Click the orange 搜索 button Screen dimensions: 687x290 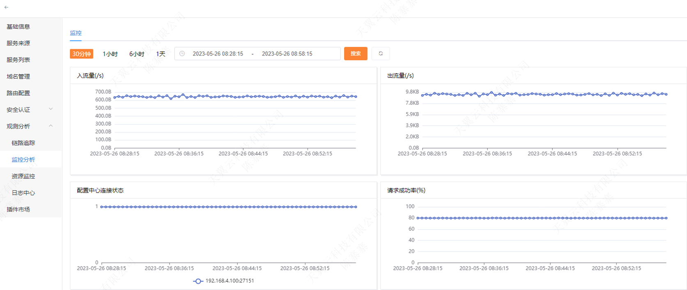coord(356,54)
